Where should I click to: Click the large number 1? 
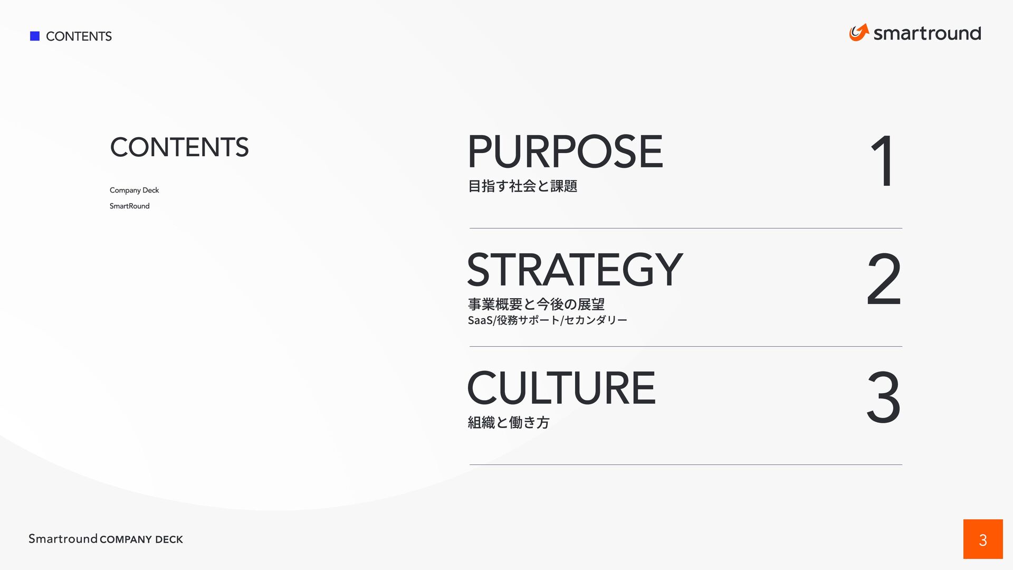click(x=883, y=161)
